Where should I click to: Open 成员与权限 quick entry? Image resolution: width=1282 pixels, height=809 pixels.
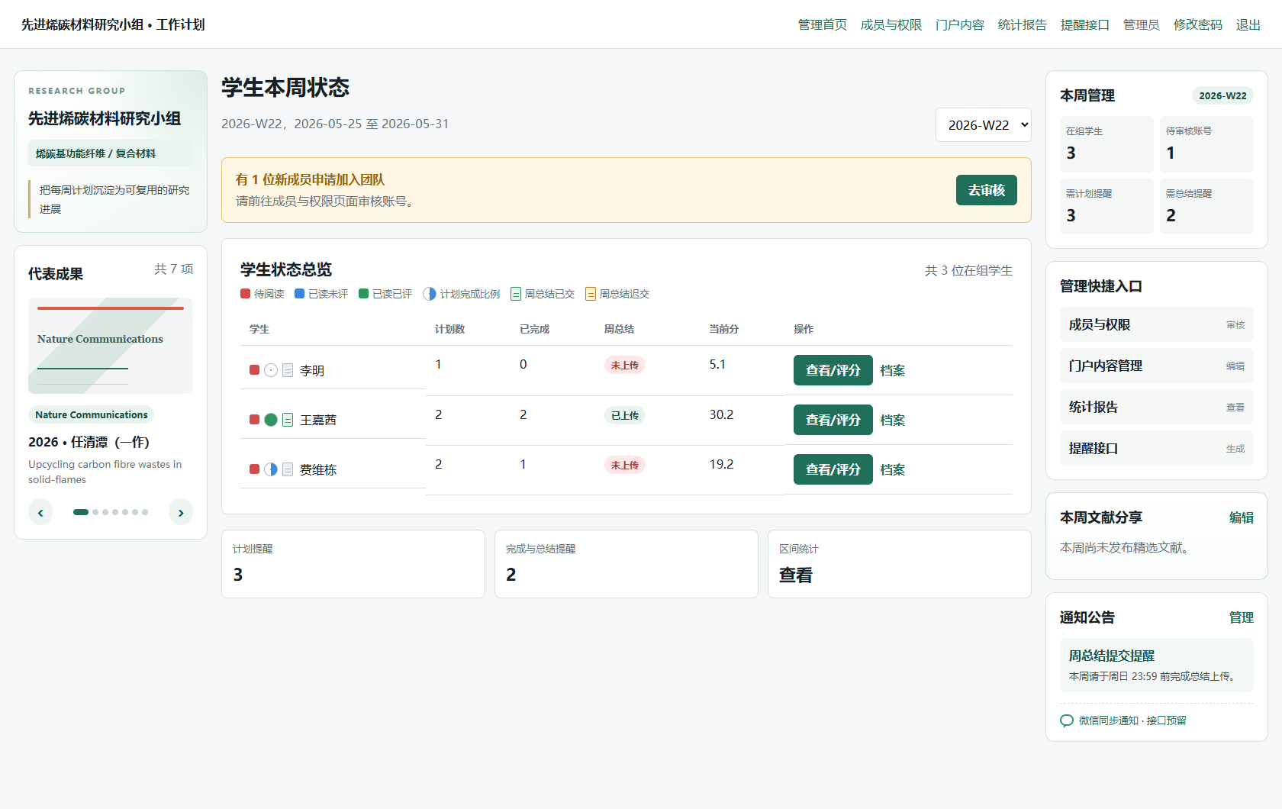[x=1157, y=324]
